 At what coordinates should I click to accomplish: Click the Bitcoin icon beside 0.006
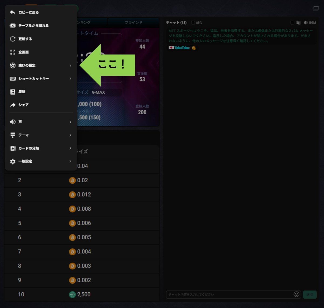click(x=72, y=223)
